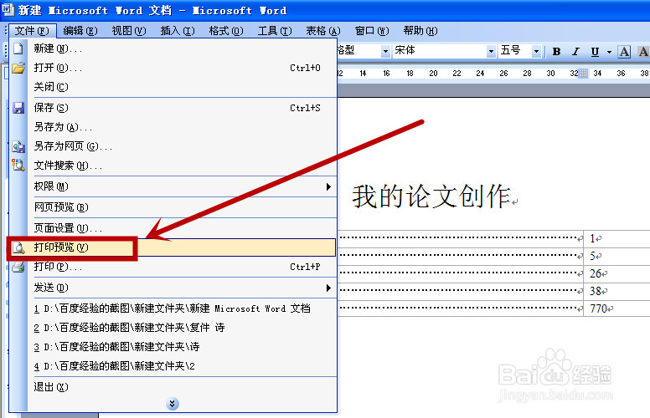
Task: Choose 打印 from the File menu
Action: click(173, 267)
